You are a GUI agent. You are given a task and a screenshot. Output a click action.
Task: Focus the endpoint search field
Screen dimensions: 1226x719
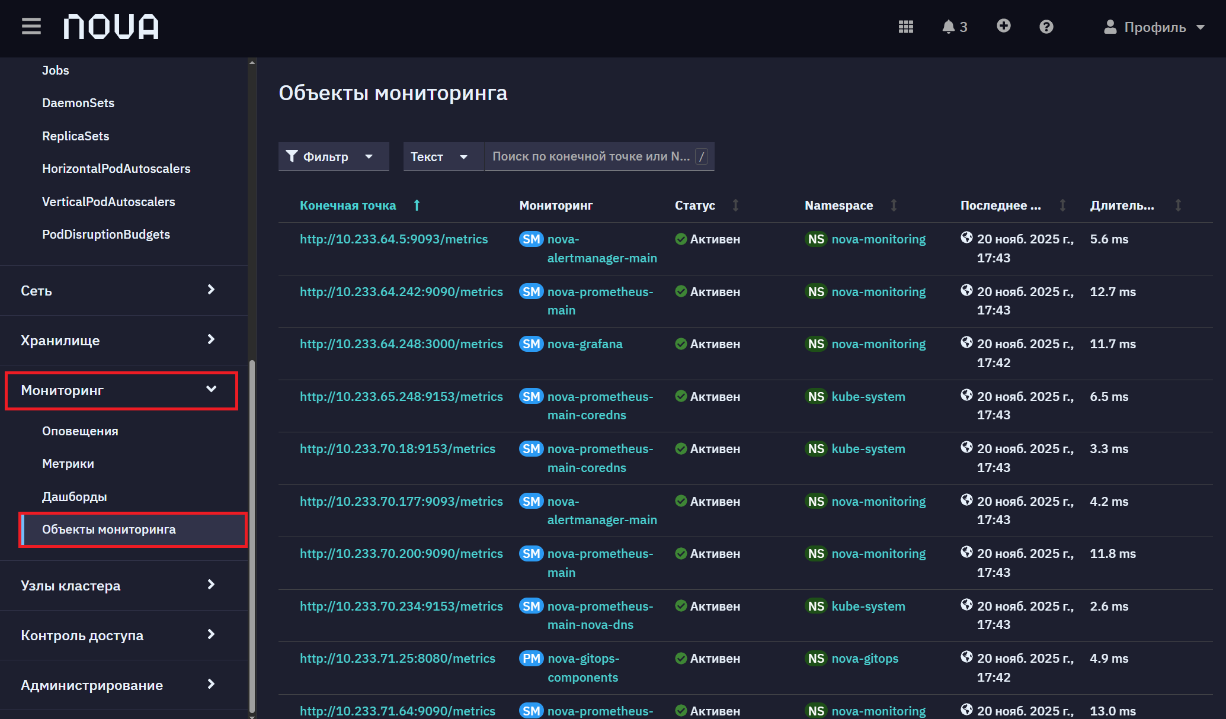pyautogui.click(x=598, y=156)
